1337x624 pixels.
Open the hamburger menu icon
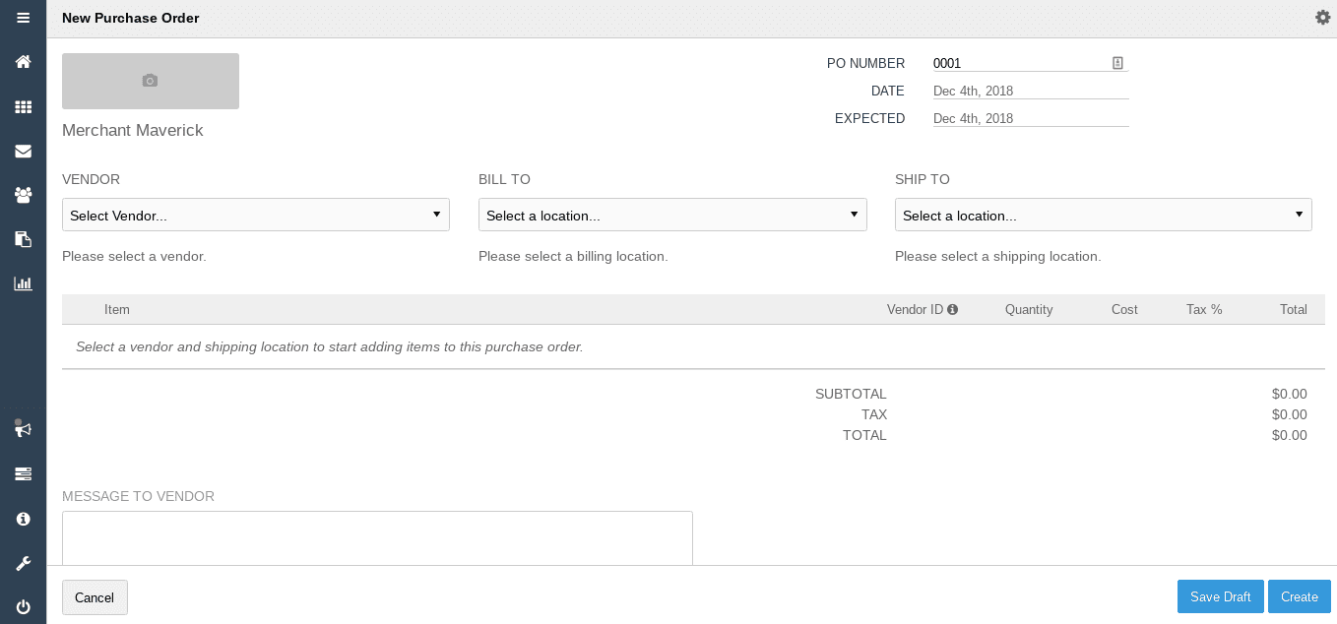click(x=23, y=18)
